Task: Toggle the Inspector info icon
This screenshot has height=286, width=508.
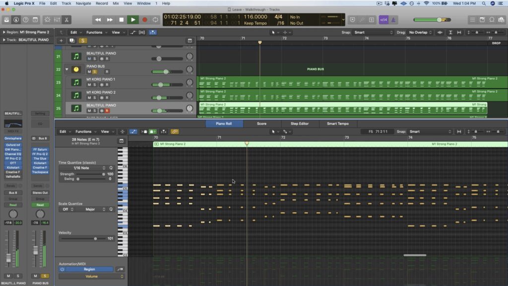Action: click(x=16, y=20)
